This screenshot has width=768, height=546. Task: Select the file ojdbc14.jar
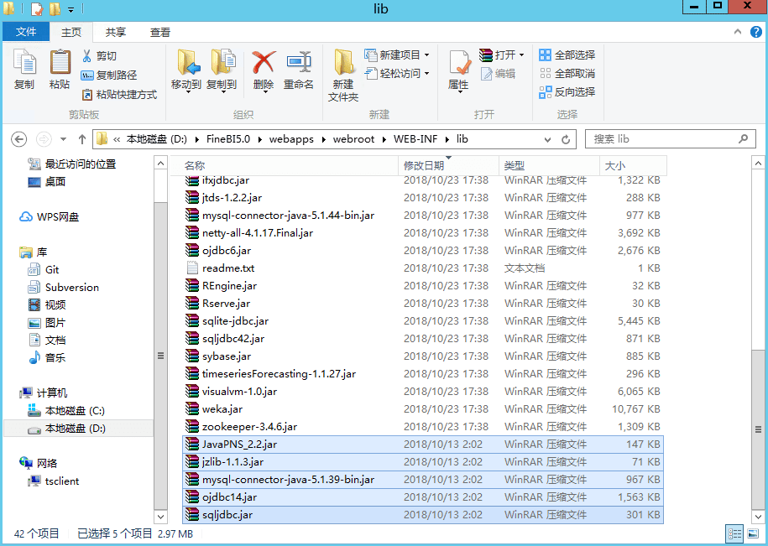[423, 497]
